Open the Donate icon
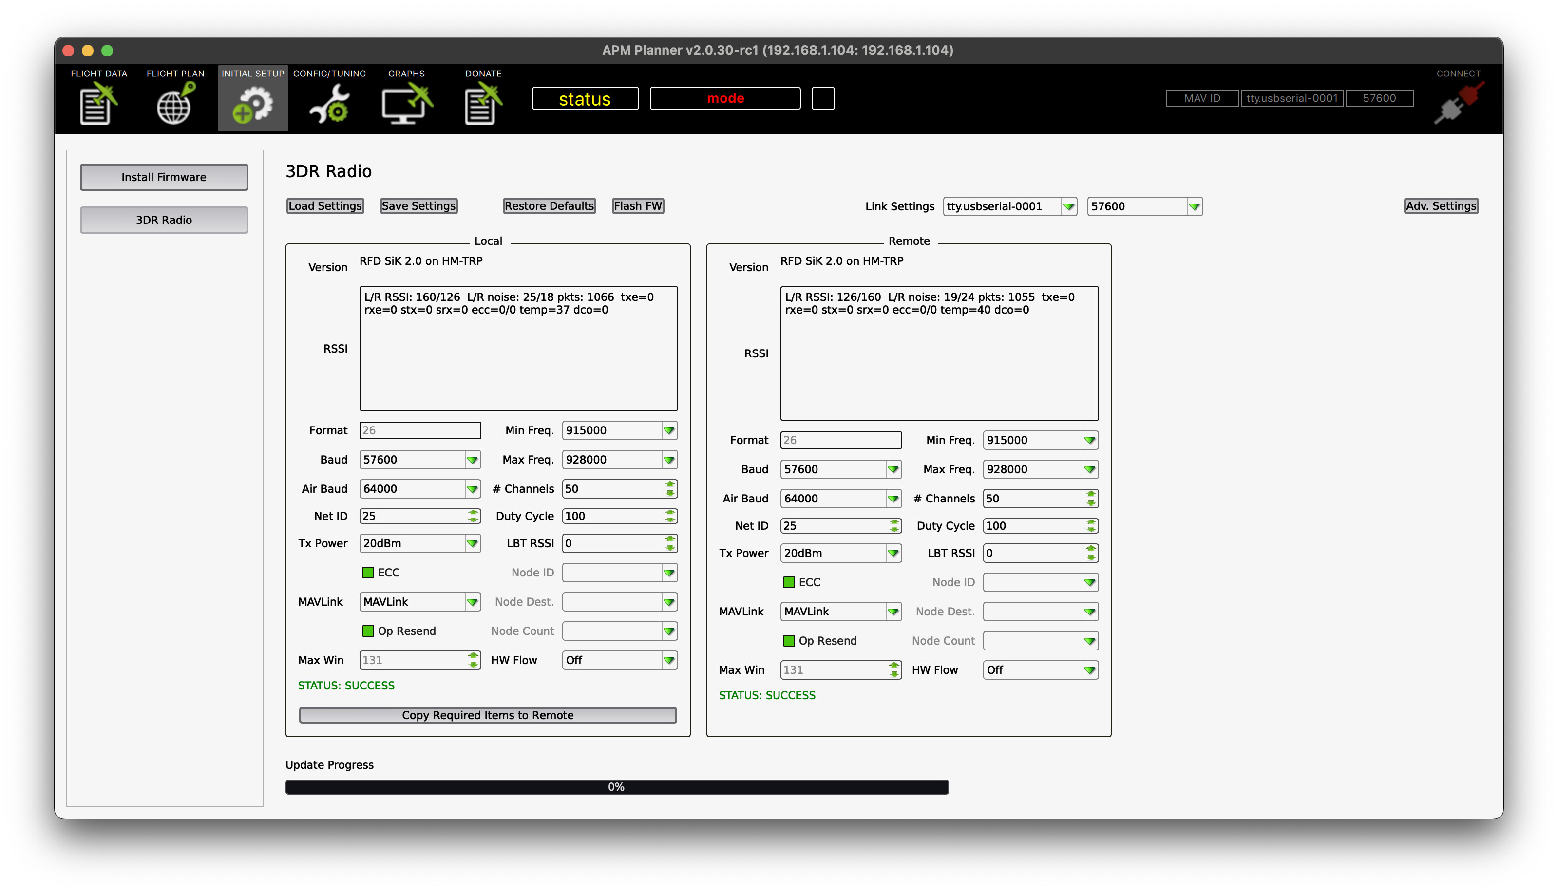The height and width of the screenshot is (891, 1558). (x=483, y=105)
